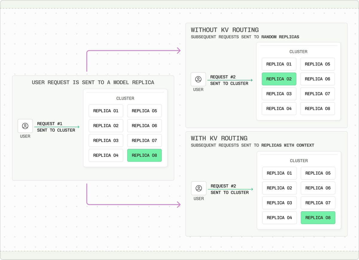Select green Replica 08 in the left cluster
359x260 pixels.
[144, 155]
